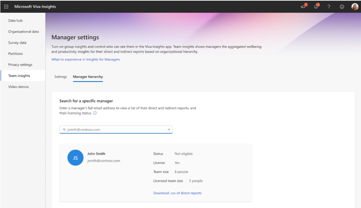Select the Manager hierarchy tab

[88, 77]
